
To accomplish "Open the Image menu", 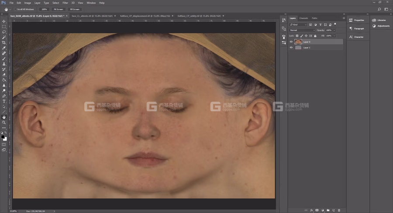I will coord(28,3).
